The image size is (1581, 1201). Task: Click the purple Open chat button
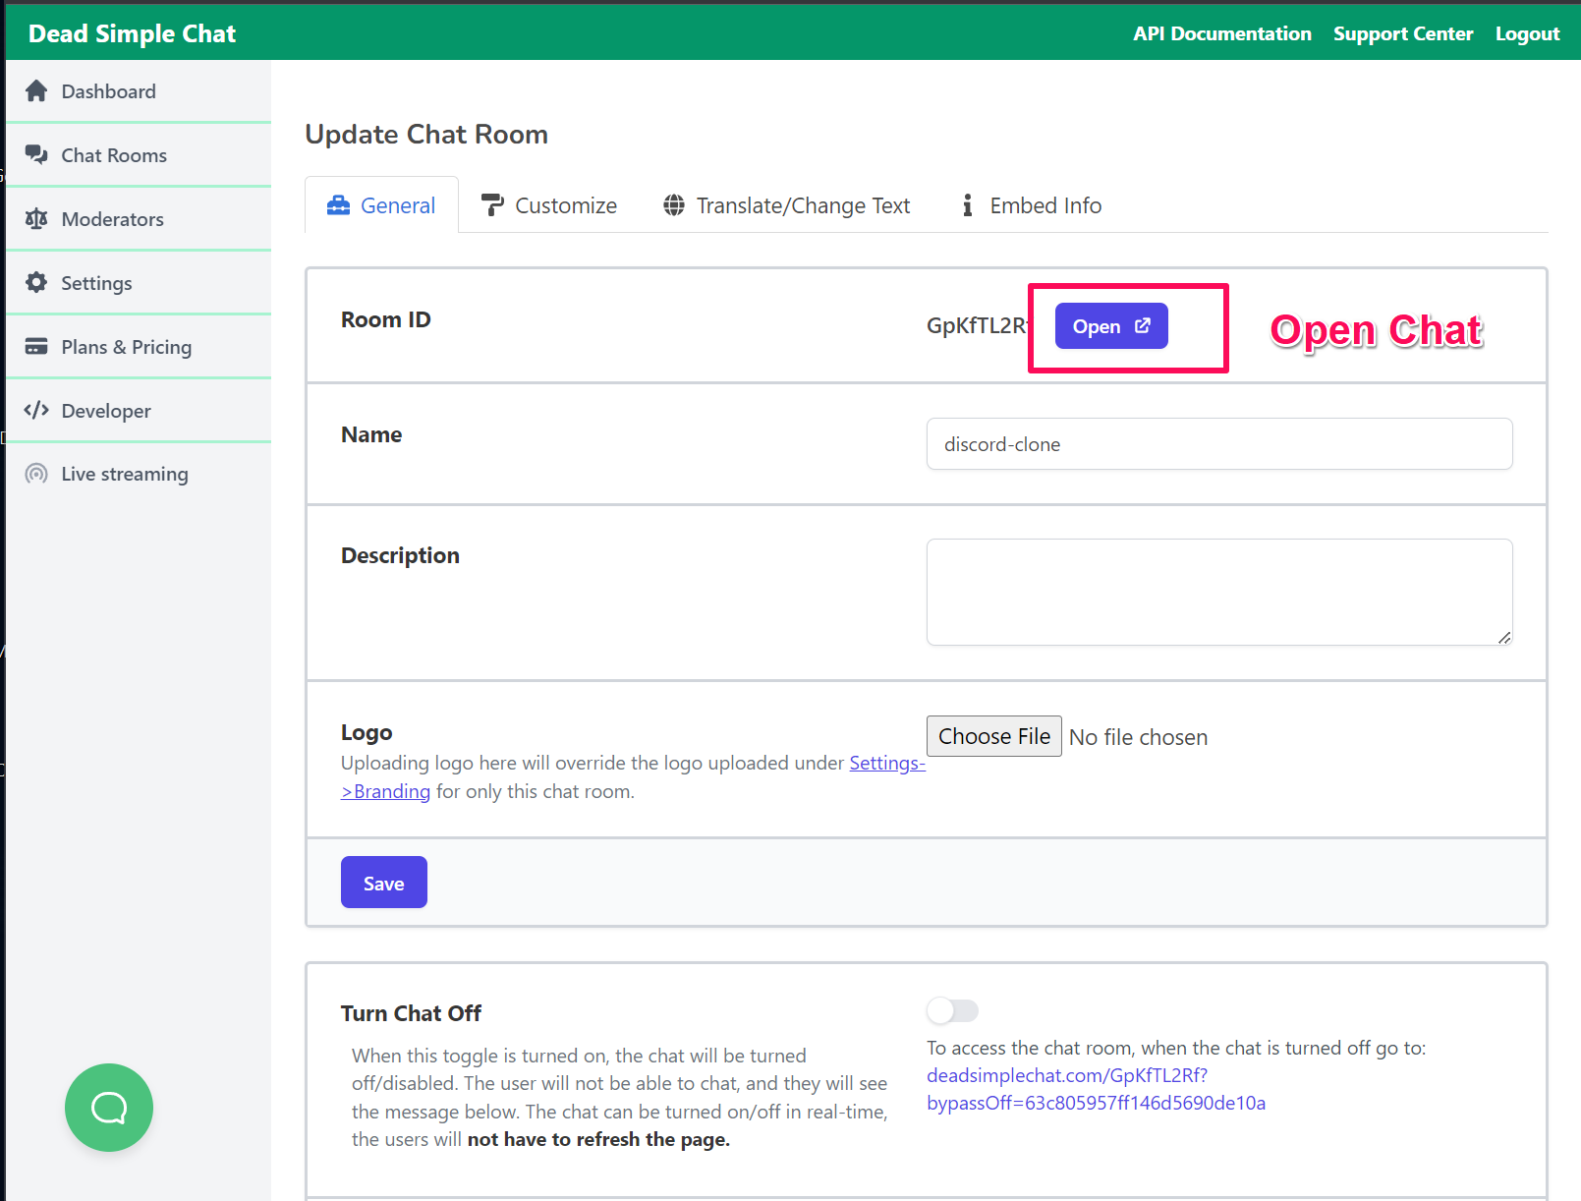pyautogui.click(x=1111, y=326)
